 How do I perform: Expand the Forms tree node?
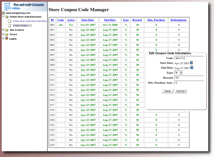click(x=3, y=34)
